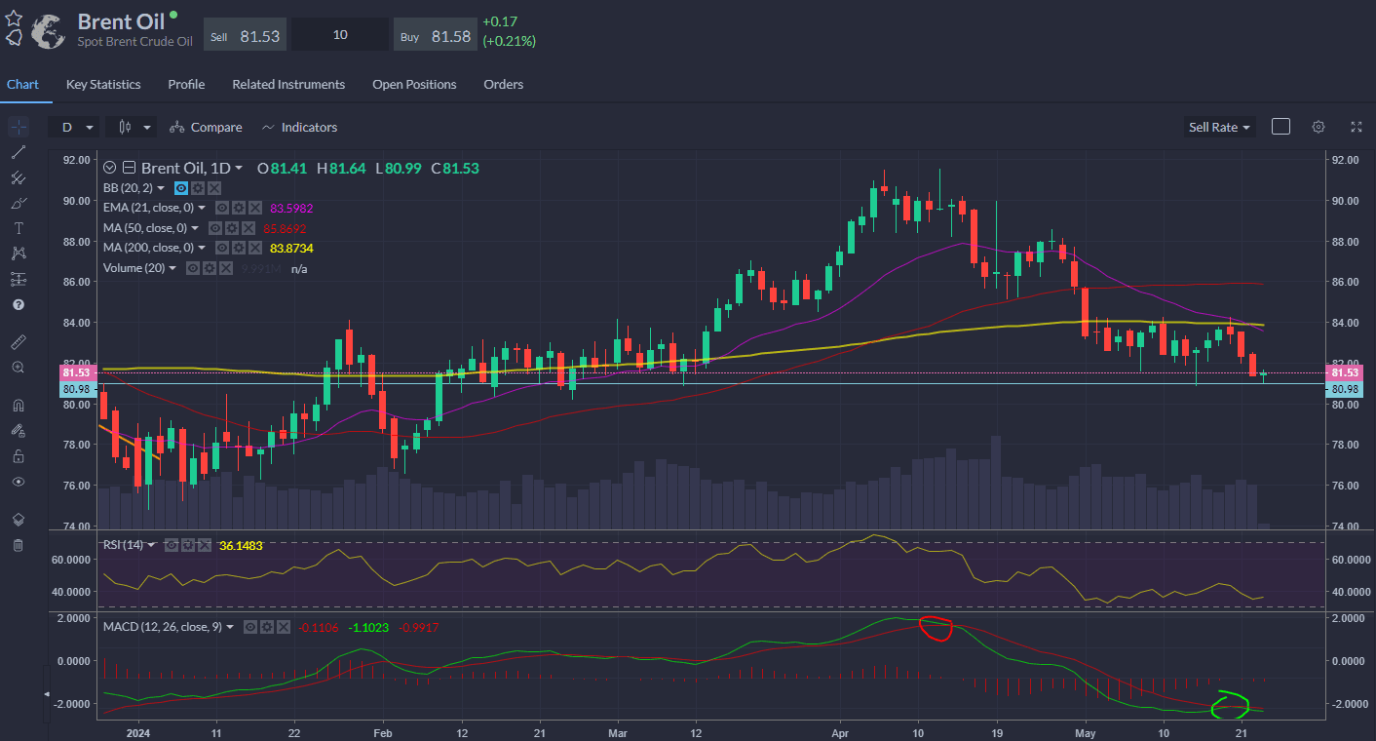Expand the collapsed side panel arrow
1376x741 pixels.
pyautogui.click(x=47, y=693)
